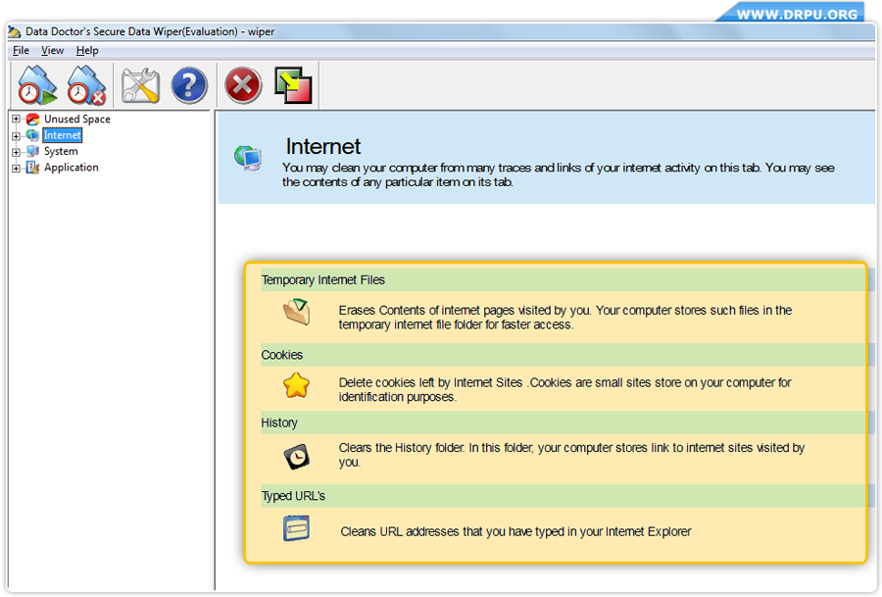This screenshot has height=597, width=882.
Task: Click the Cookies star icon
Action: 296,386
